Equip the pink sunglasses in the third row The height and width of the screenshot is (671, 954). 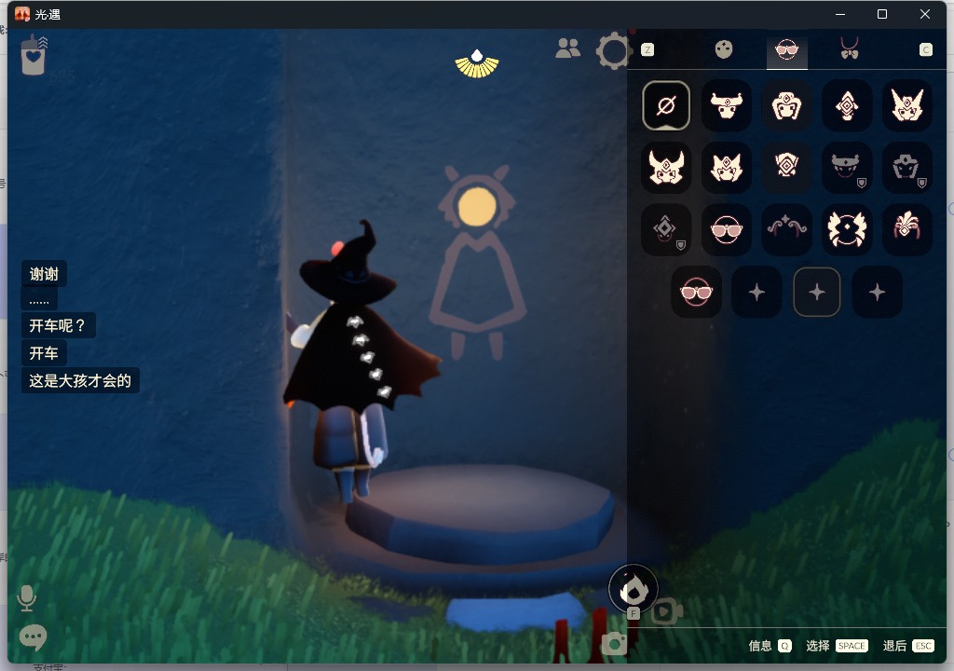coord(727,229)
